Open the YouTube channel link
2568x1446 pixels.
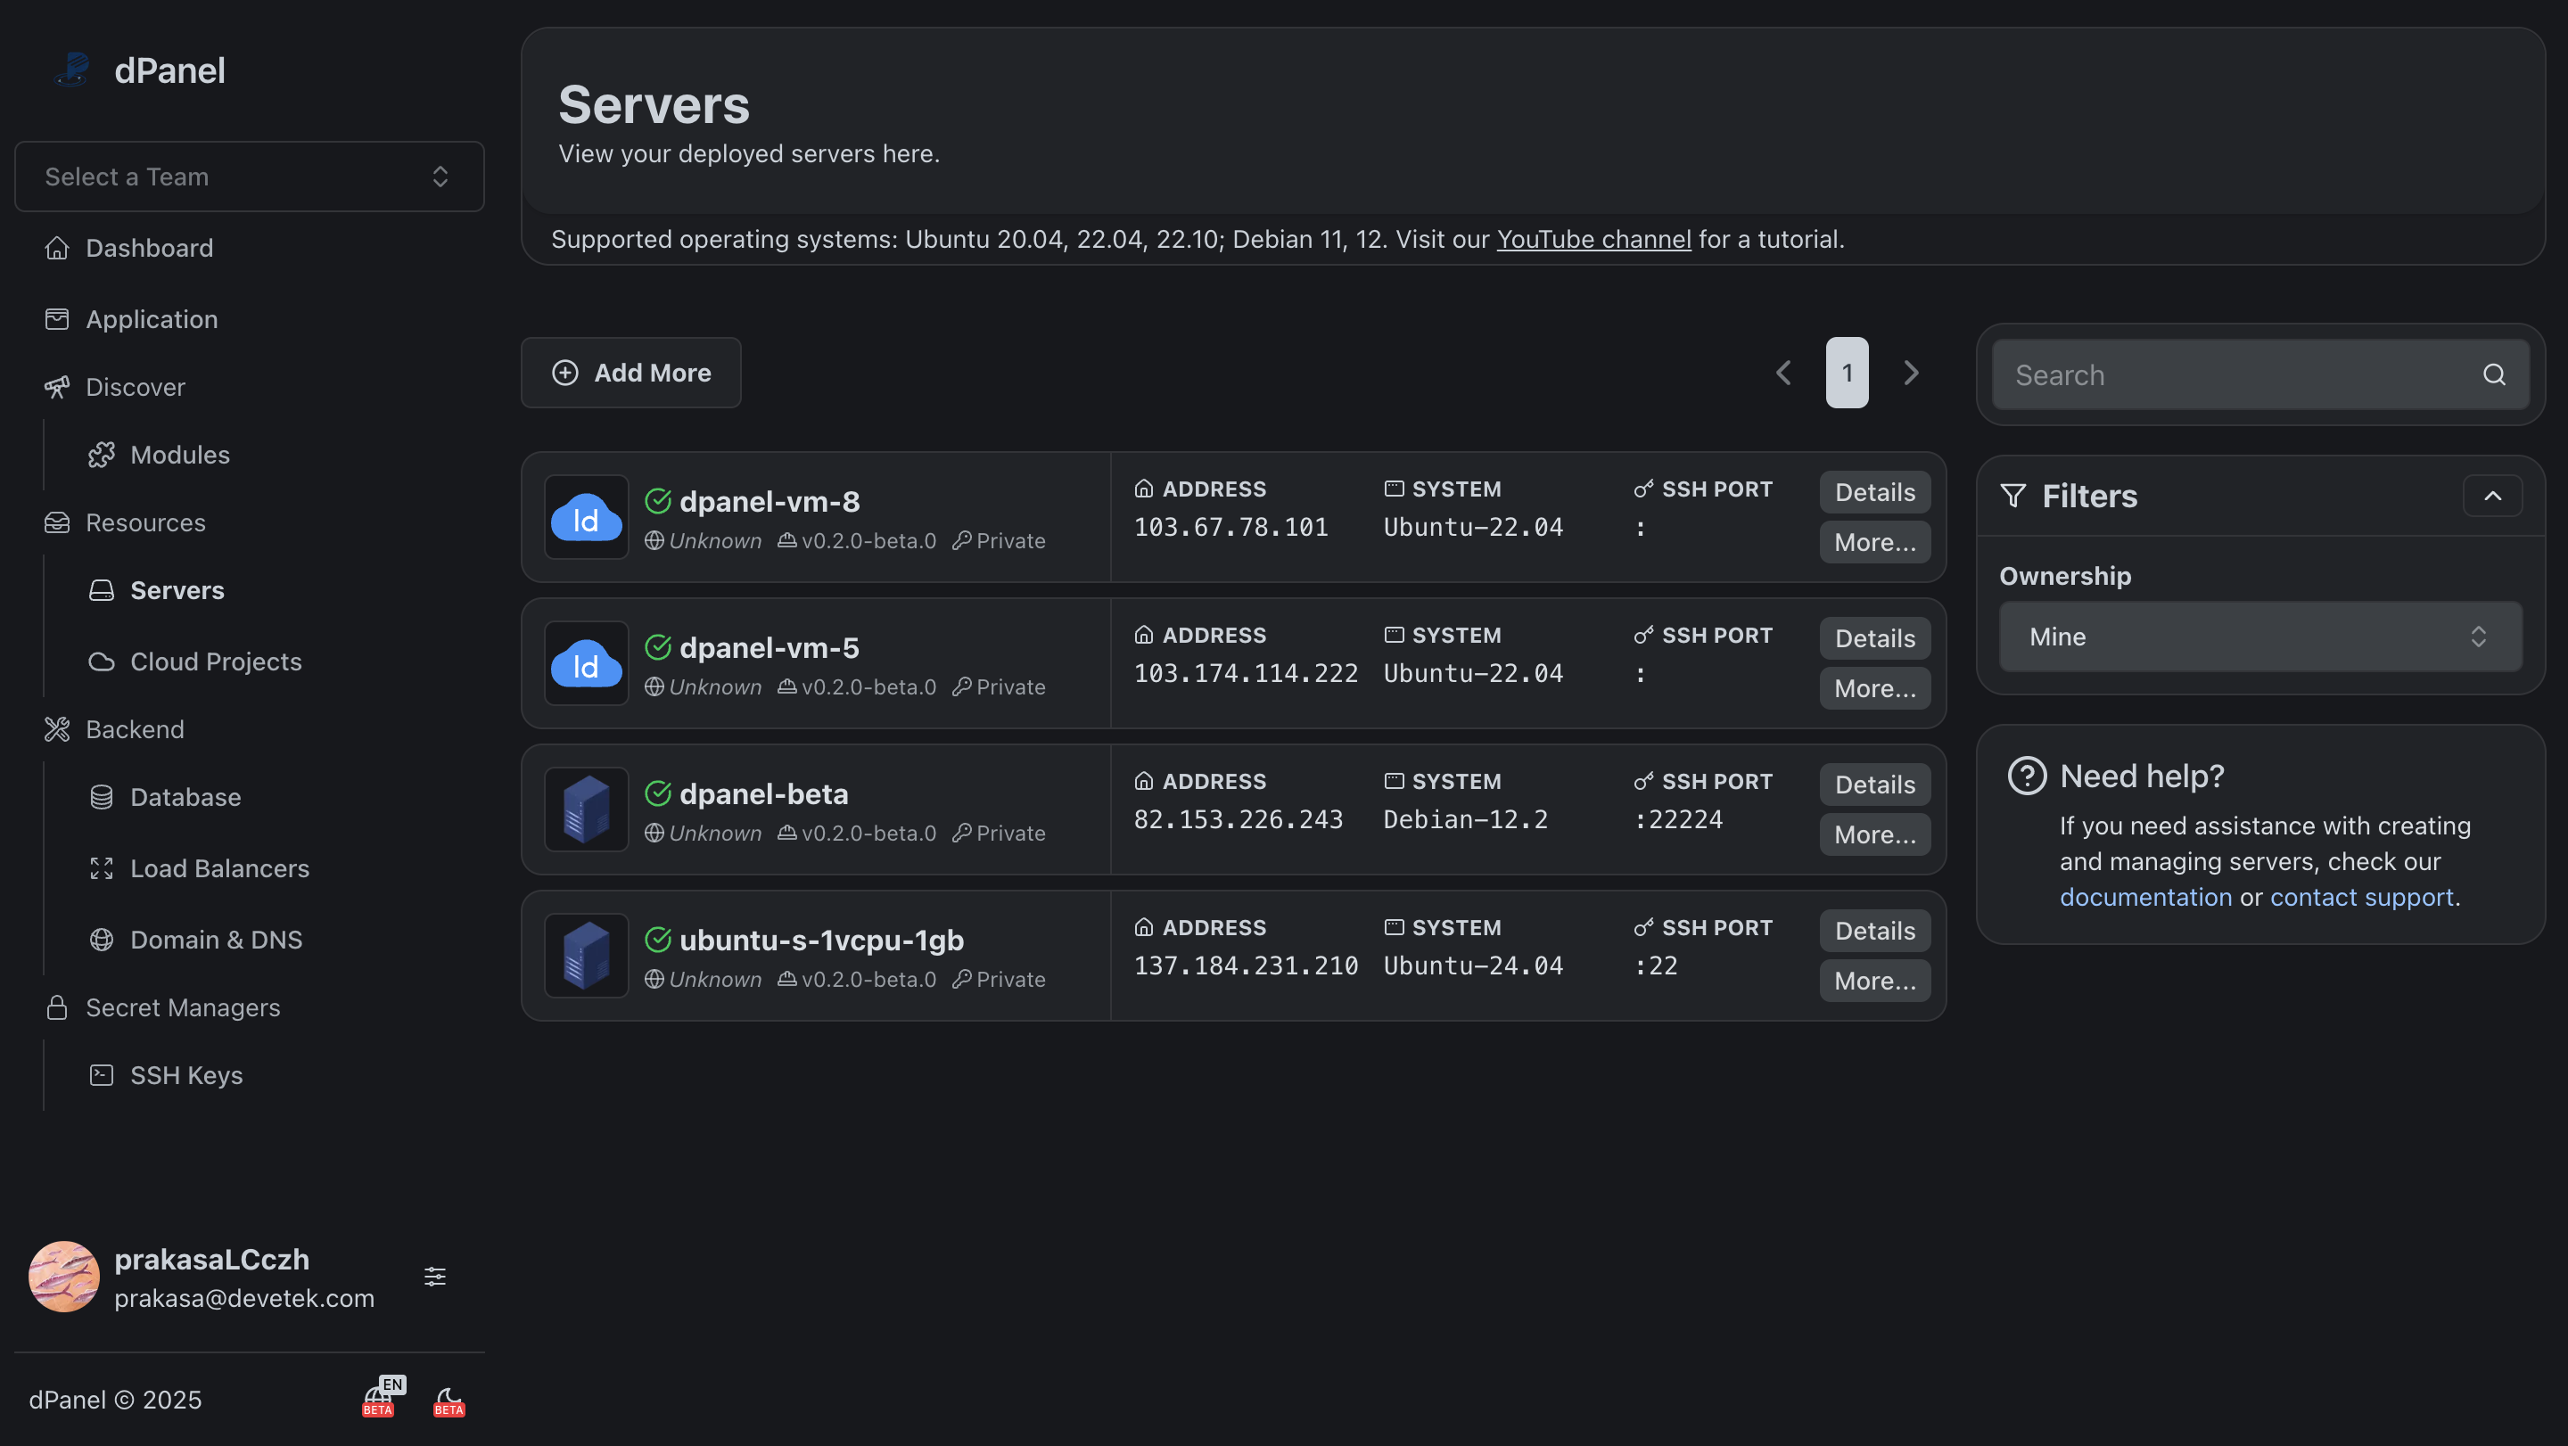pos(1593,239)
